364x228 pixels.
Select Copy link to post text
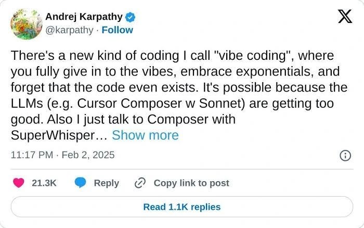tap(191, 183)
